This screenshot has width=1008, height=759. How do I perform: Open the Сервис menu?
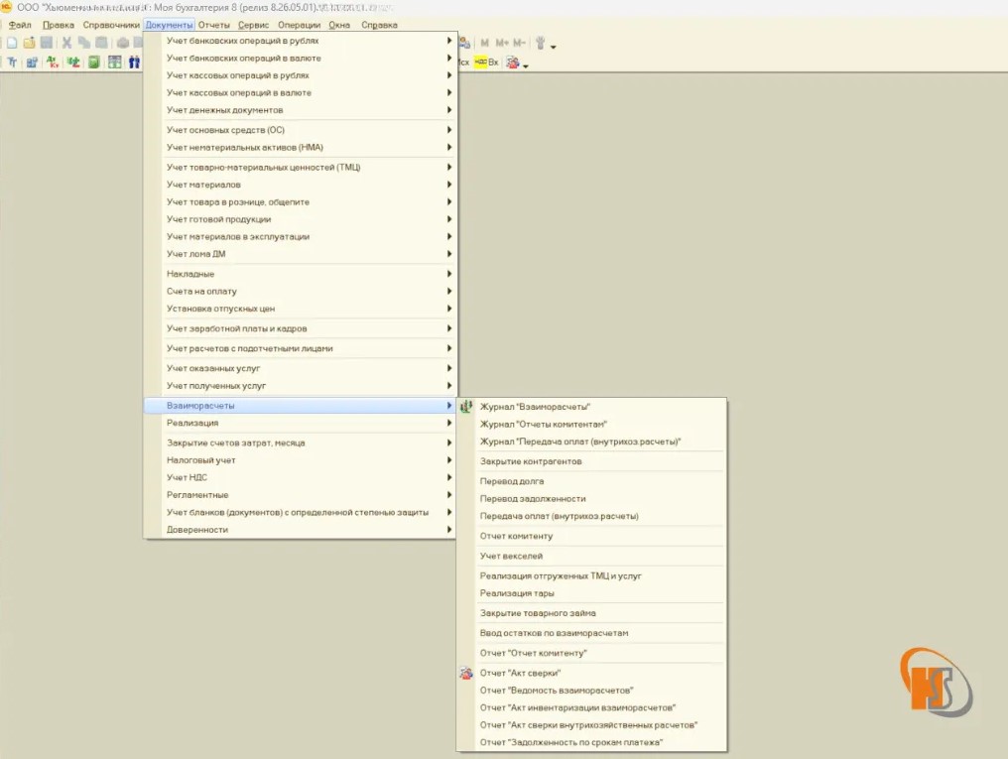(253, 25)
